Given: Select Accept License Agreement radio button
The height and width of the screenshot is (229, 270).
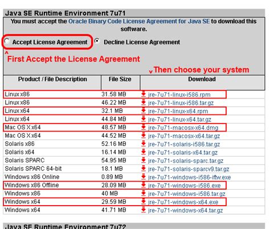Looking at the screenshot, I should point(7,41).
